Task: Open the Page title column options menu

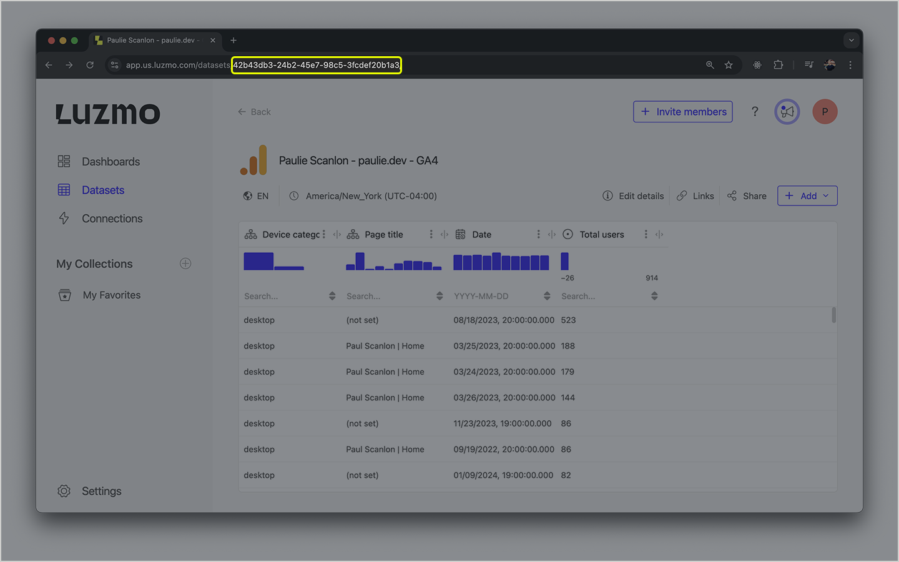Action: 431,234
